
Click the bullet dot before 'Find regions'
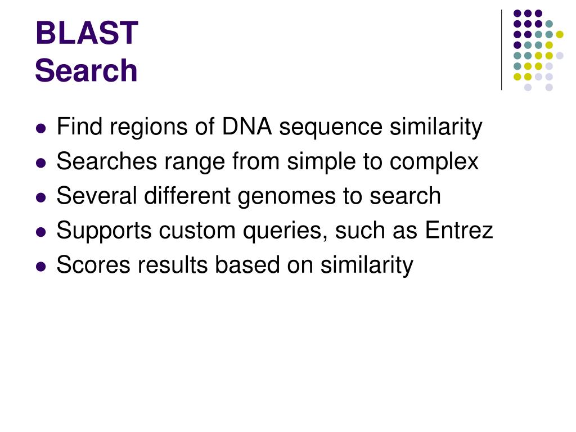coord(41,129)
